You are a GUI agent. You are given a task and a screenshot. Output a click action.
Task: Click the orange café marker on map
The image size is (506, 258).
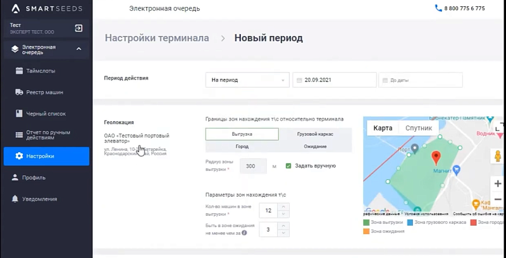click(476, 204)
